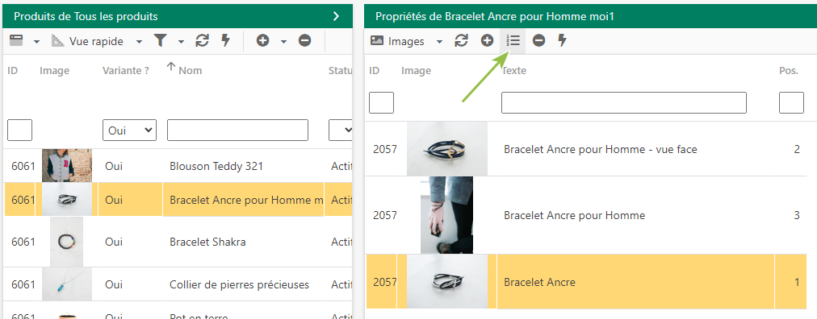This screenshot has width=817, height=319.
Task: Delete product using the minus icon
Action: coord(305,41)
